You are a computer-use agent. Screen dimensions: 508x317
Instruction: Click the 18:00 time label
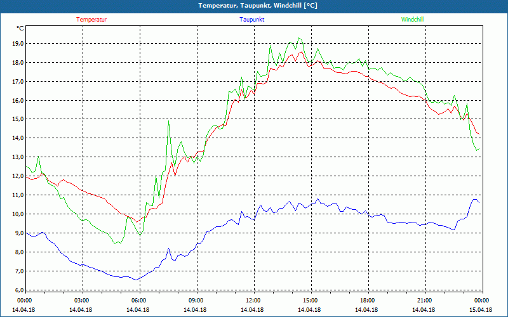(x=367, y=301)
